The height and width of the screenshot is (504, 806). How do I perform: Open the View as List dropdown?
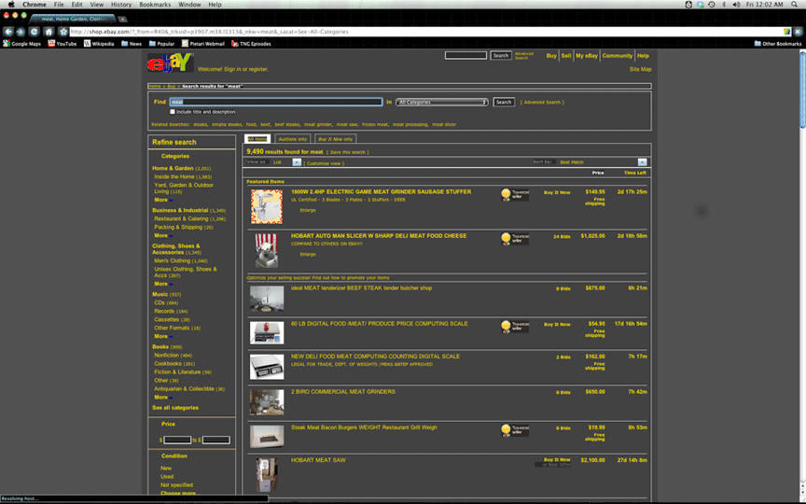coord(297,162)
